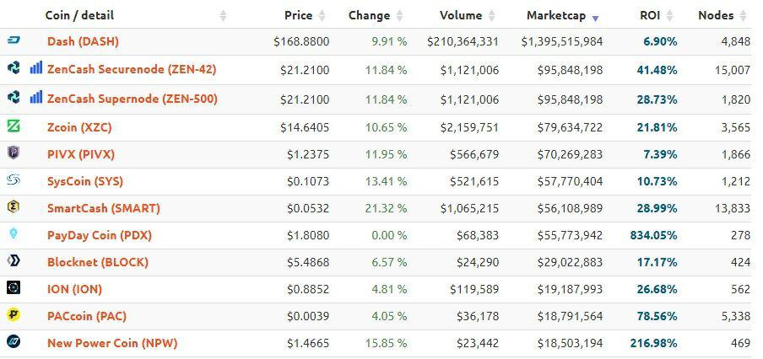Screen dimensions: 763x359
Task: Click the Zcoin green Z logo
Action: (14, 126)
